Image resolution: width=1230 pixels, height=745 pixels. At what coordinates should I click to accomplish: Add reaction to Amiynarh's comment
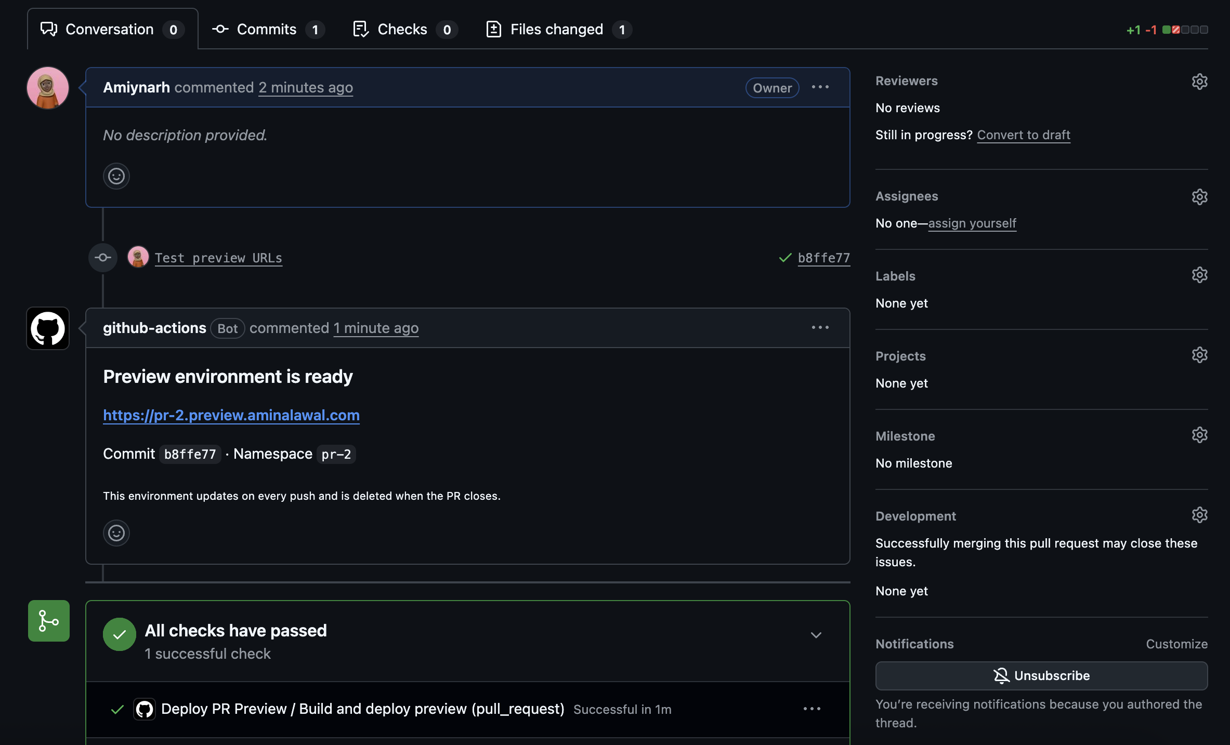pyautogui.click(x=116, y=176)
